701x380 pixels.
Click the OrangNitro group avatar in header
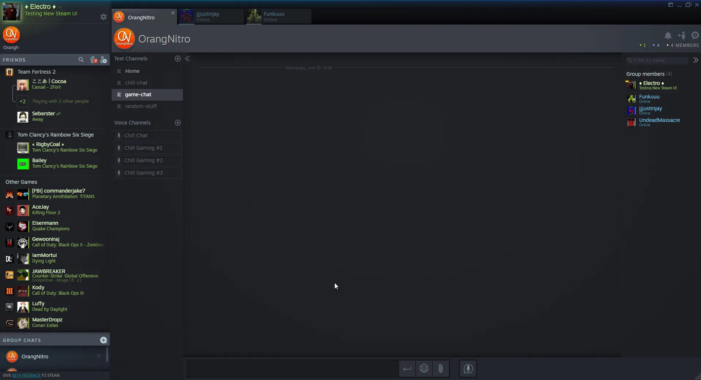click(124, 38)
